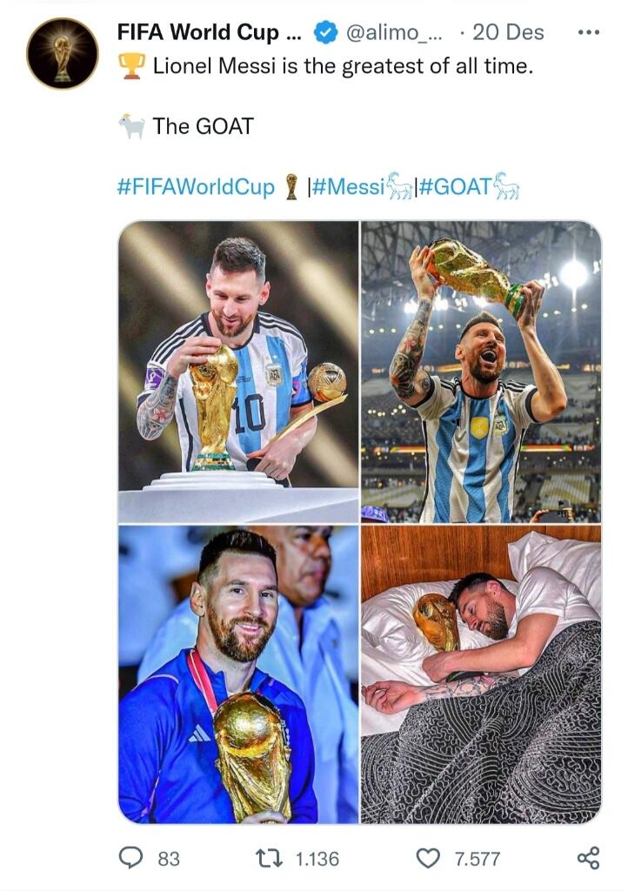
Task: Click the 1.136 retweets count
Action: click(317, 859)
